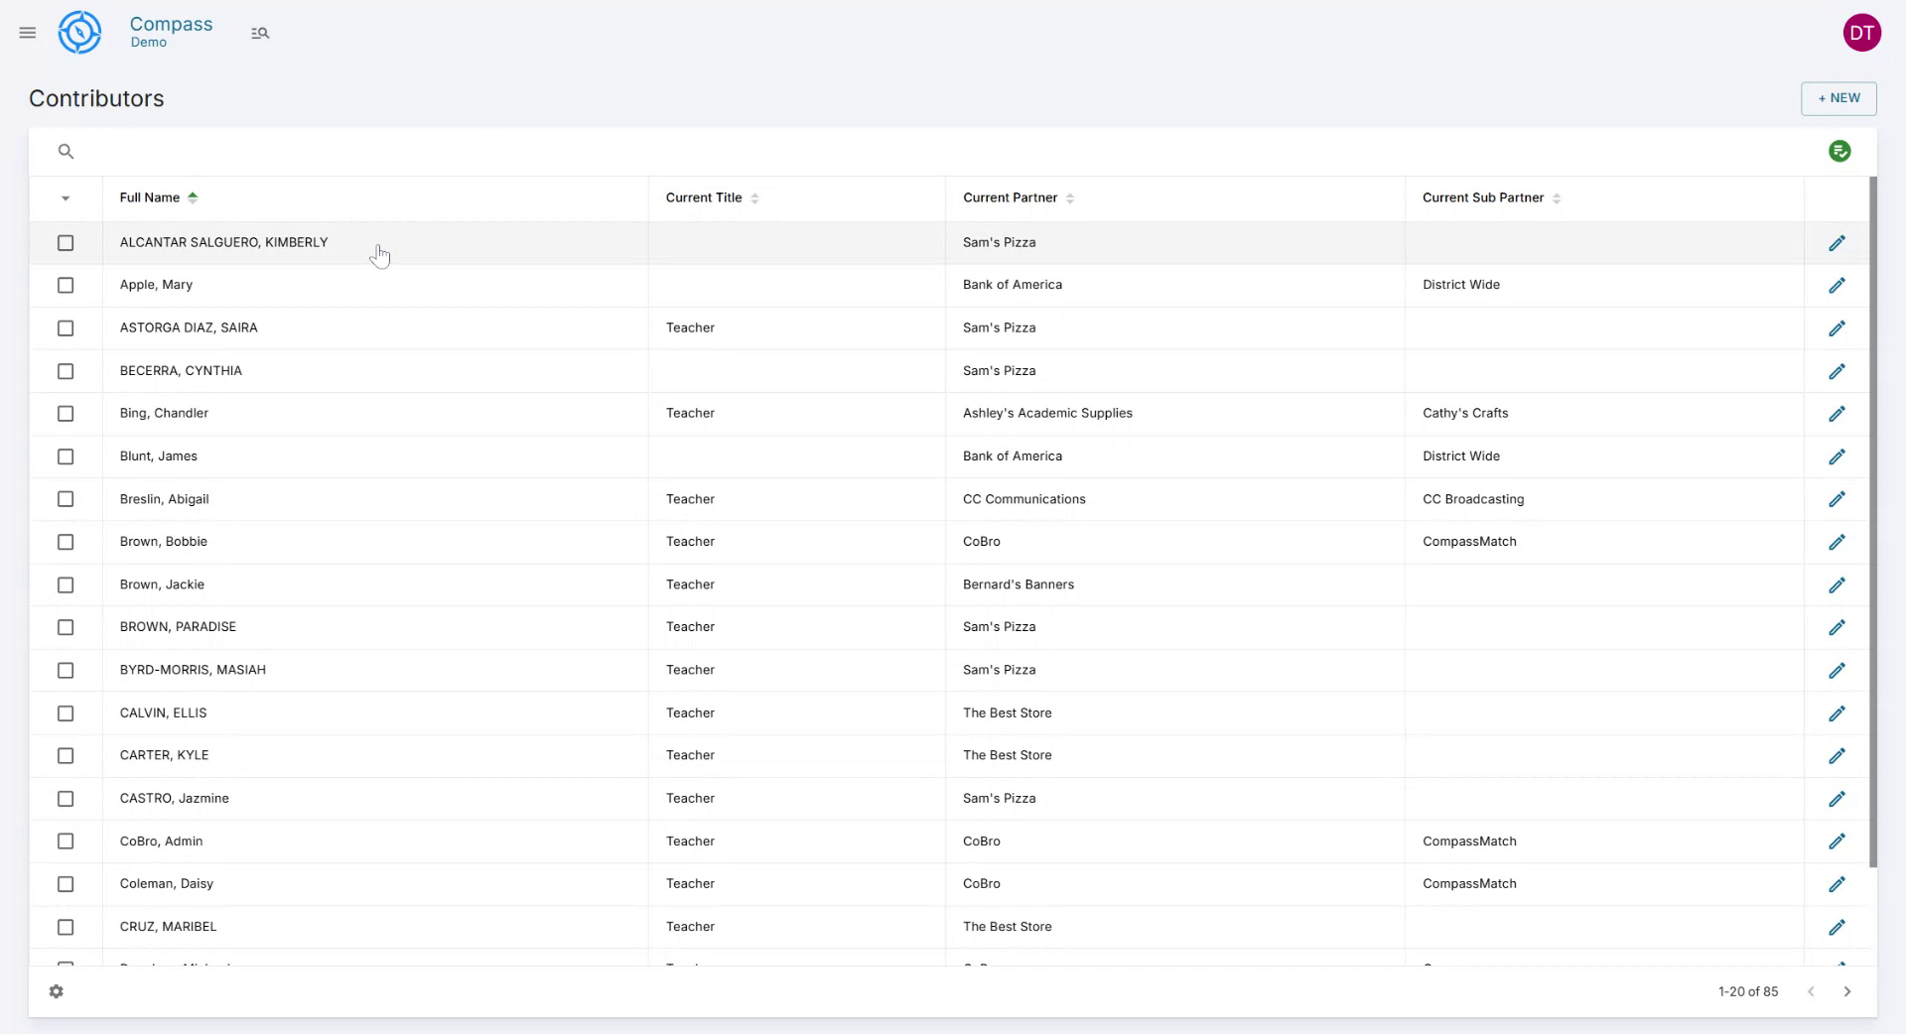This screenshot has width=1906, height=1034.
Task: Click the previous page arrow
Action: click(1812, 991)
